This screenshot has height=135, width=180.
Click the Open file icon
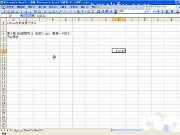click(8, 12)
